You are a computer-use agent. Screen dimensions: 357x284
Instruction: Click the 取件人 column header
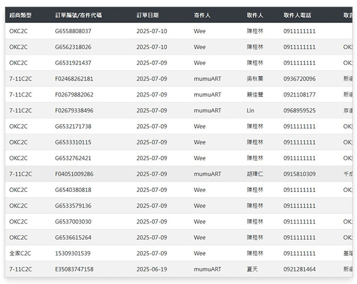(x=255, y=15)
